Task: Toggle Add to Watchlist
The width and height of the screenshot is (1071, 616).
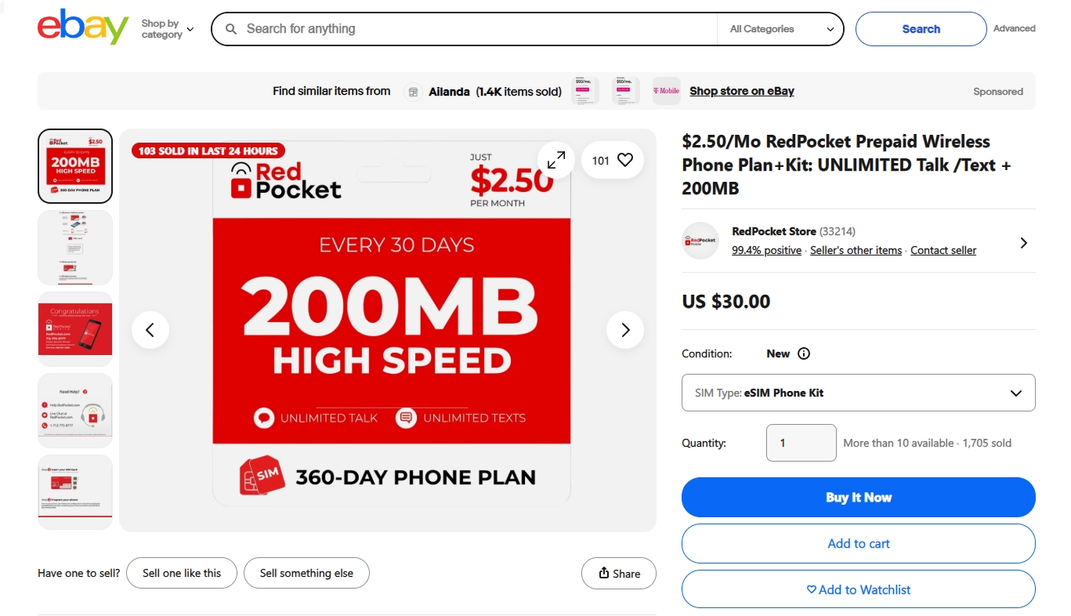Action: (x=858, y=589)
